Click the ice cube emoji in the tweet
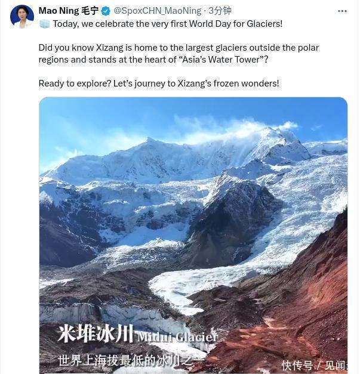Screen dimensions: 360x374 44,24
